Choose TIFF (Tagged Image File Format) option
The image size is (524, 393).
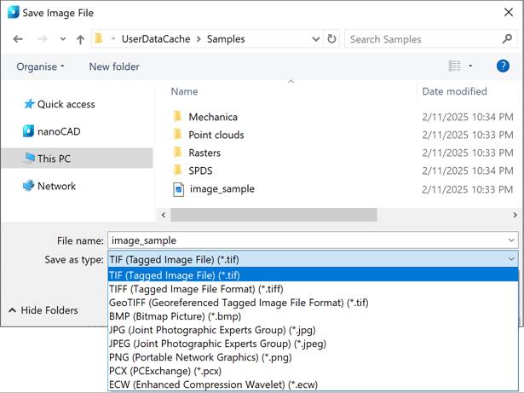point(314,289)
